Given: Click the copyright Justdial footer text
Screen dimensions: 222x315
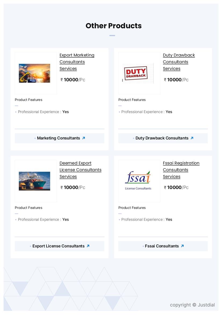Looking at the screenshot, I should (192, 305).
